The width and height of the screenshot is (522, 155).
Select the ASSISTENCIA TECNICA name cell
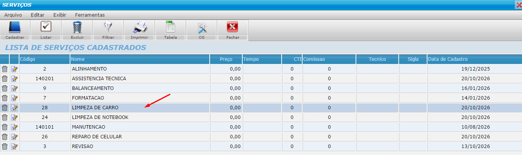click(140, 79)
